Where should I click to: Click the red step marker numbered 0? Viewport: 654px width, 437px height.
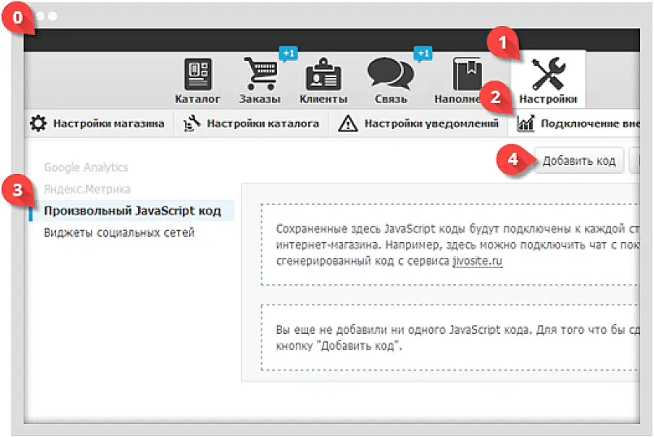[18, 16]
